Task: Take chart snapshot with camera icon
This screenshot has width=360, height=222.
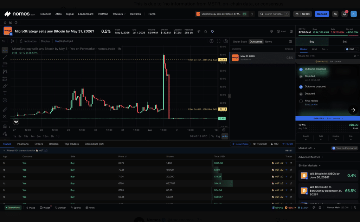Action: pyautogui.click(x=226, y=41)
